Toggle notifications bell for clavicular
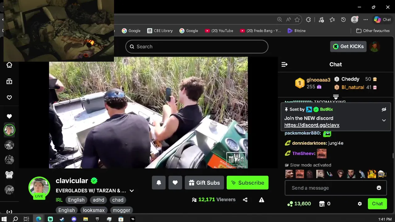This screenshot has width=395, height=222. (x=159, y=183)
